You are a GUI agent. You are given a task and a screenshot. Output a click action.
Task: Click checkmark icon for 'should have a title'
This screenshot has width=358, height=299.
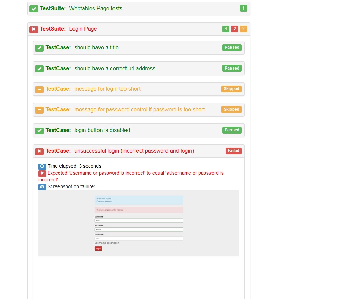[x=39, y=48]
